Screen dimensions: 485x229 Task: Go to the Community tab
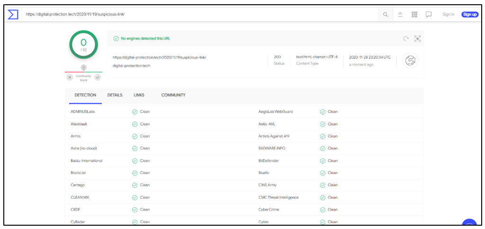(x=173, y=95)
